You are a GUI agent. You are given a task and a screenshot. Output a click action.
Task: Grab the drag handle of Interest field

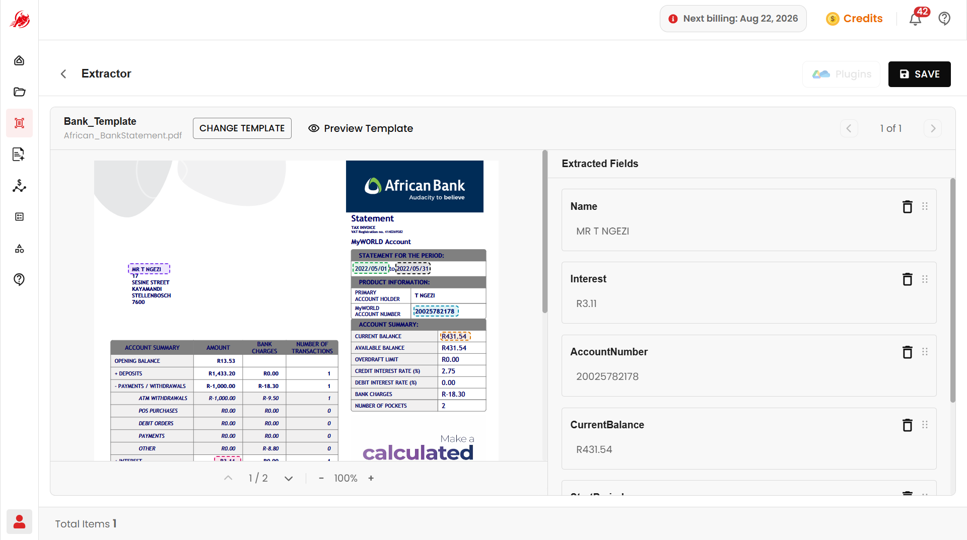[925, 279]
